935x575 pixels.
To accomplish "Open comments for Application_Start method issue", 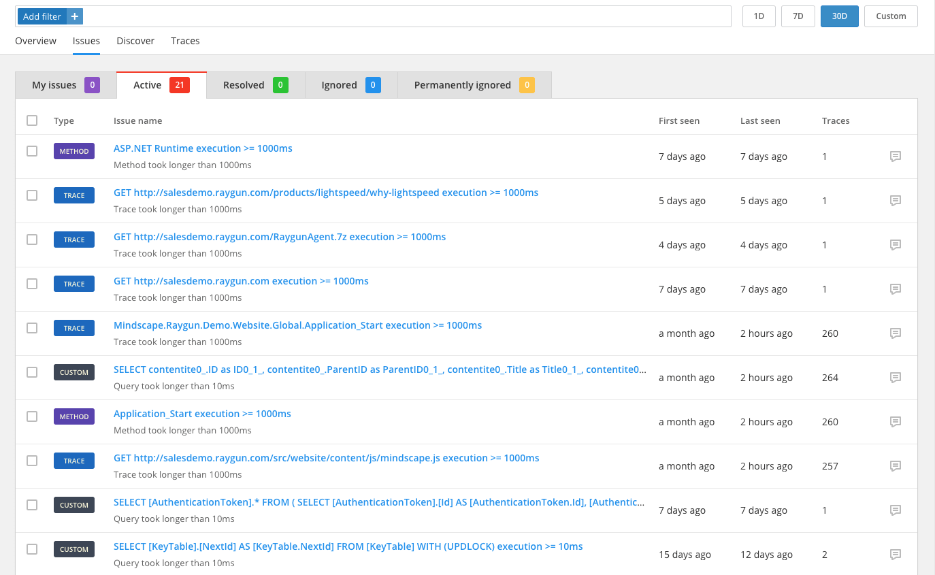I will point(896,422).
